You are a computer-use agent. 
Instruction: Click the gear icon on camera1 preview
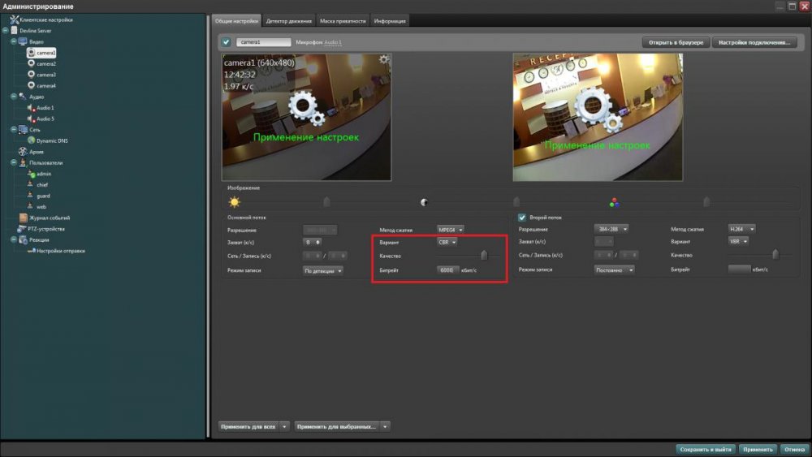[x=384, y=59]
